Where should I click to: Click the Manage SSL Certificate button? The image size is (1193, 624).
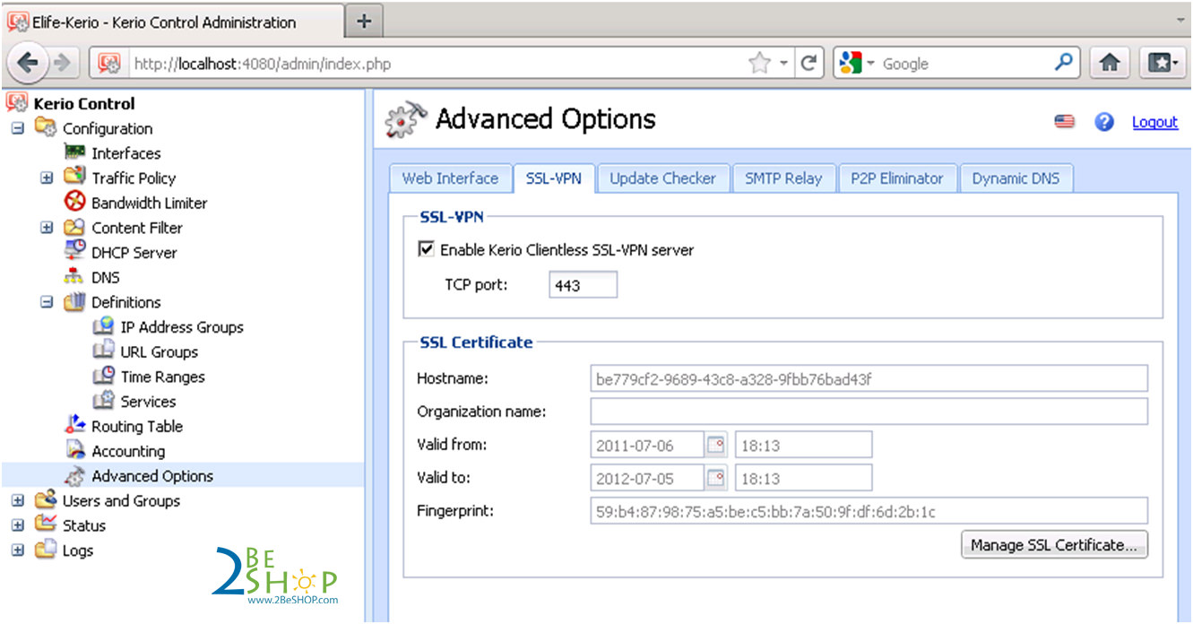click(1054, 544)
